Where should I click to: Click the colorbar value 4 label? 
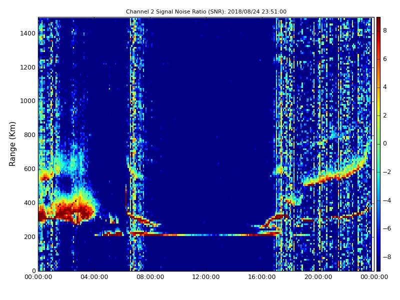[385, 87]
